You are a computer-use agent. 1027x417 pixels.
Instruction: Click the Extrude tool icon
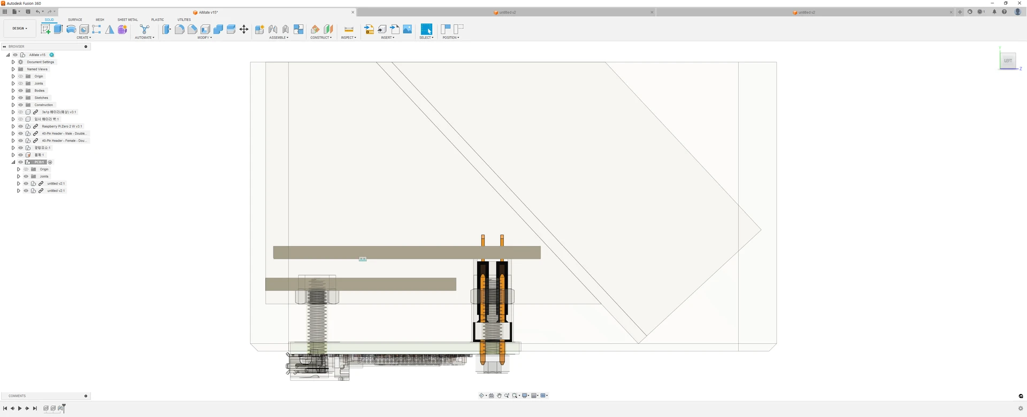(x=58, y=29)
